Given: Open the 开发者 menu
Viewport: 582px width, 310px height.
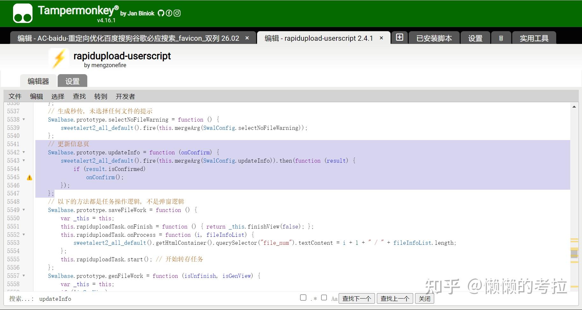Looking at the screenshot, I should (x=125, y=96).
